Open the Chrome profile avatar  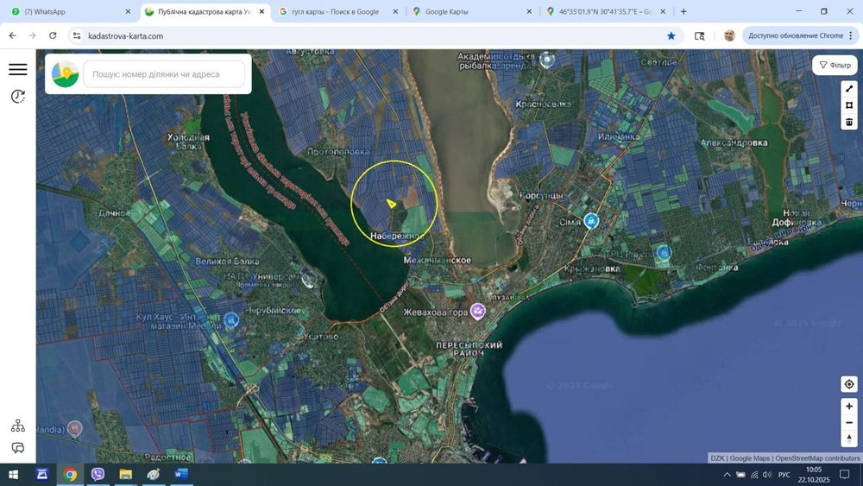click(729, 35)
